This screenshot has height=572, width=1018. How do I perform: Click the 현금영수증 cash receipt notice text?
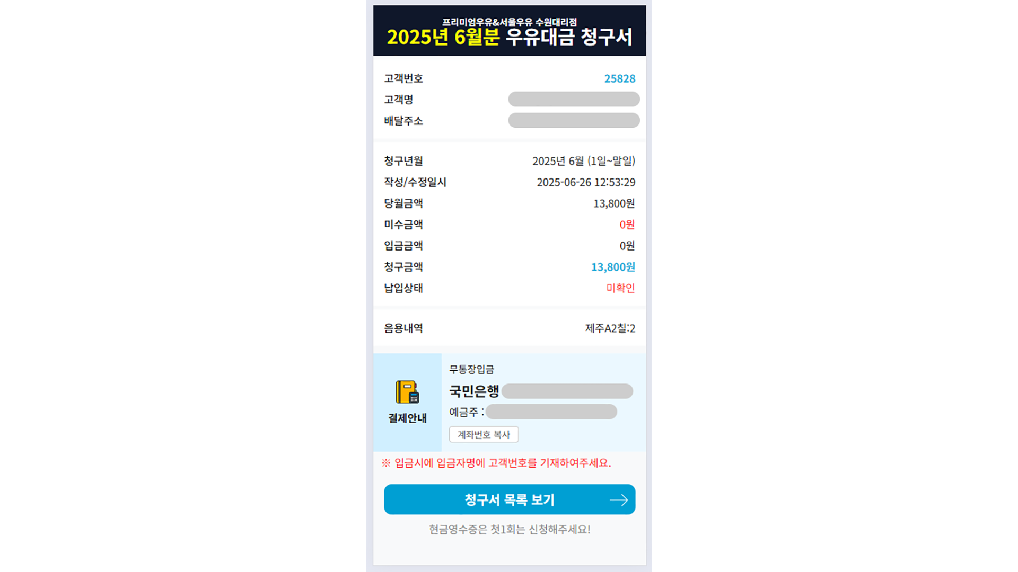[510, 529]
